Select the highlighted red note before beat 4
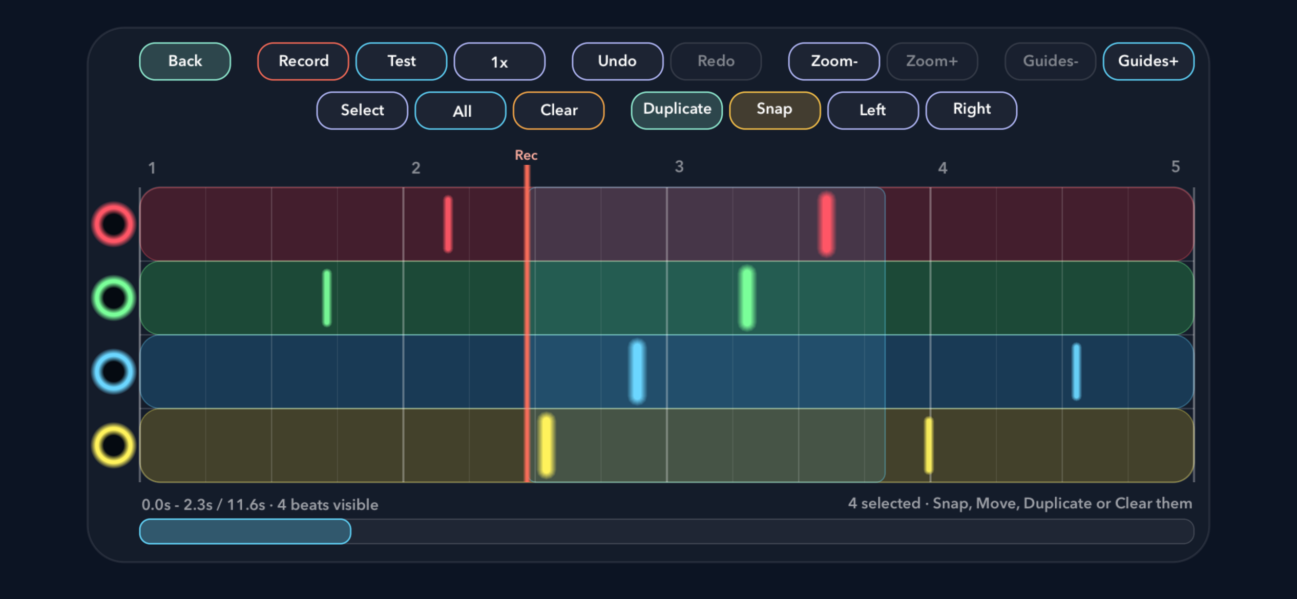Screen dimensions: 1297x599 826,224
